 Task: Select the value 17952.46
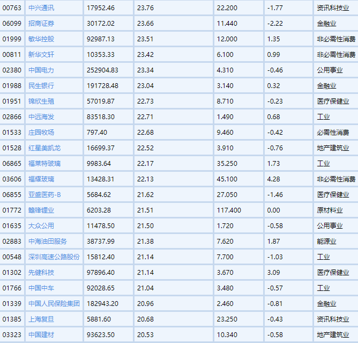(x=101, y=8)
